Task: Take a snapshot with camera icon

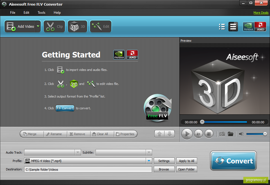Action: tap(222, 134)
